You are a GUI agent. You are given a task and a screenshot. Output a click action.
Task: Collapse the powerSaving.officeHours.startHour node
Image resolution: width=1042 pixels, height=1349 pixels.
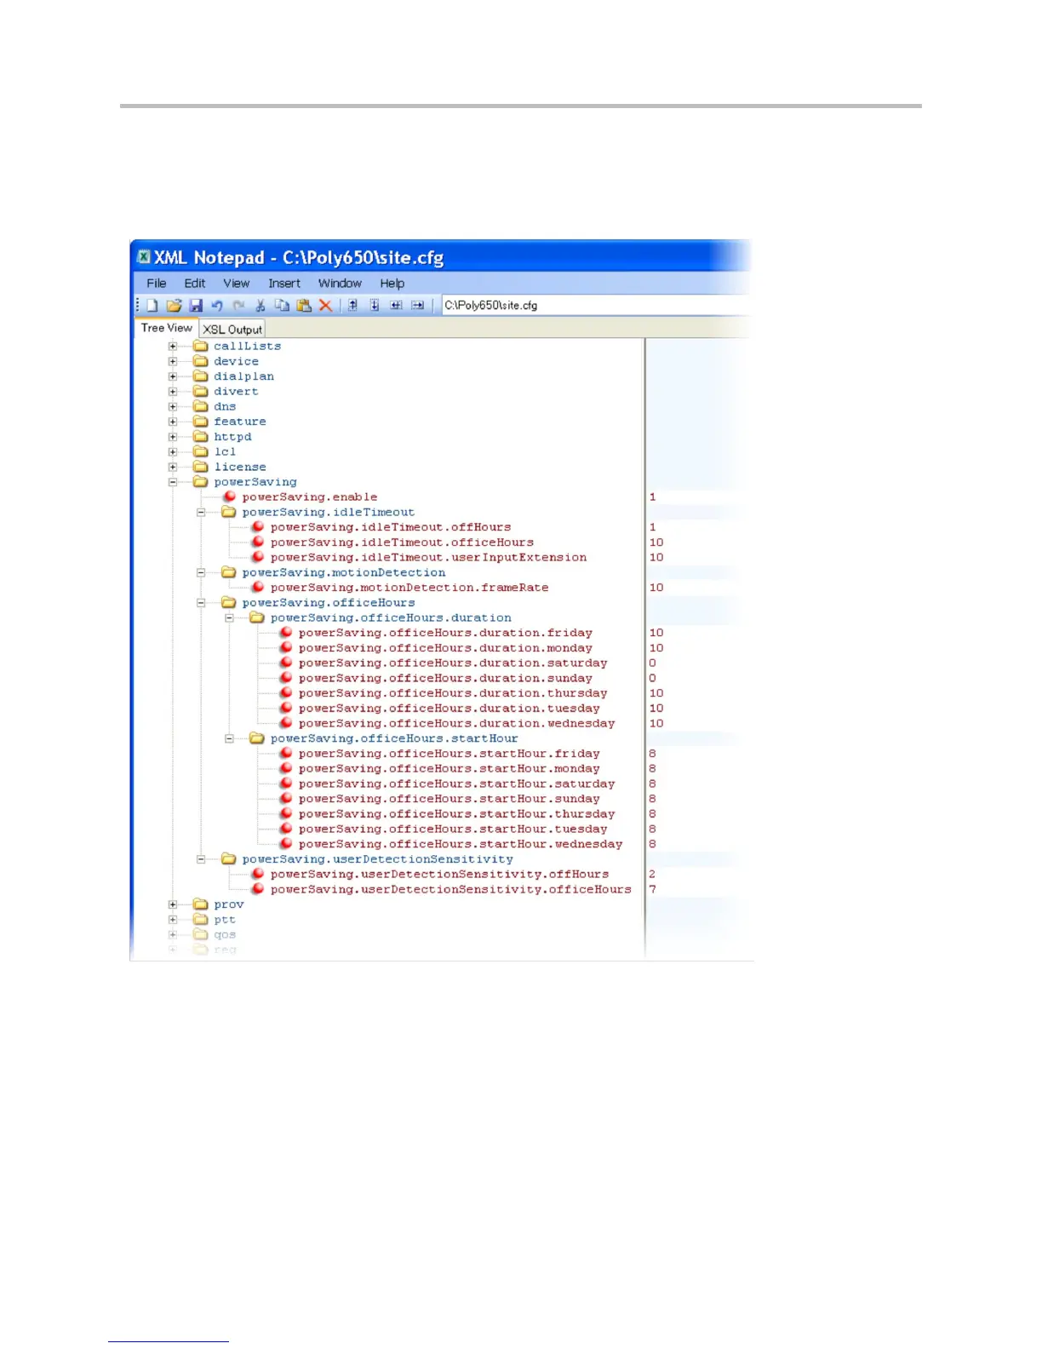pyautogui.click(x=229, y=738)
